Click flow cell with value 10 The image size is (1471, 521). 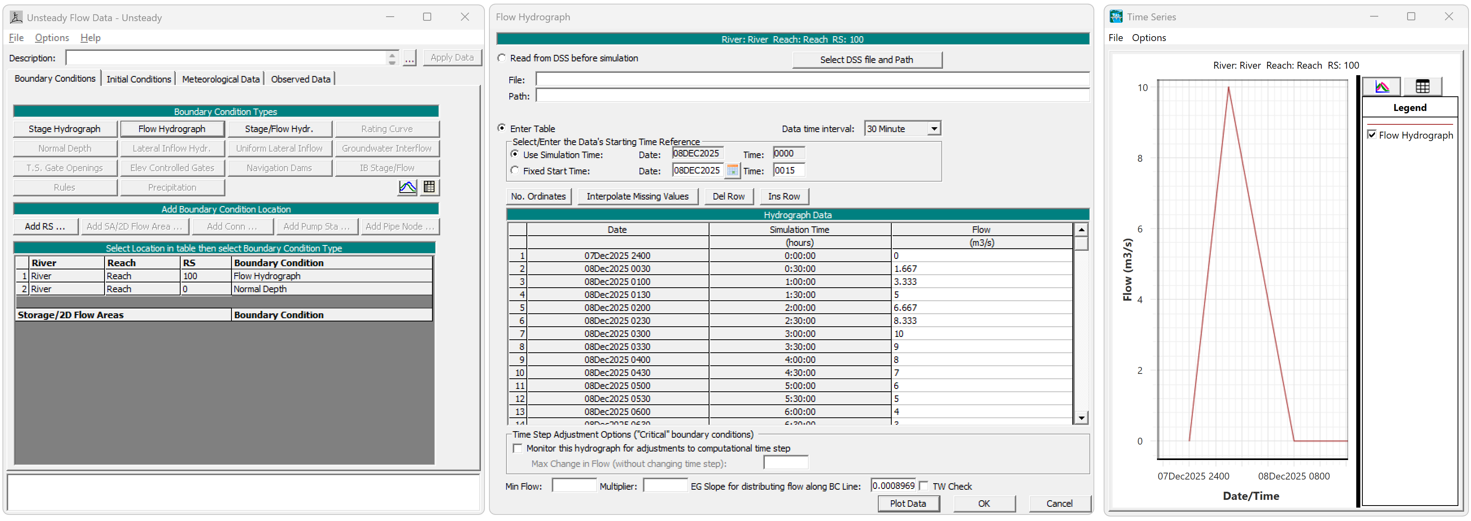[x=981, y=334]
